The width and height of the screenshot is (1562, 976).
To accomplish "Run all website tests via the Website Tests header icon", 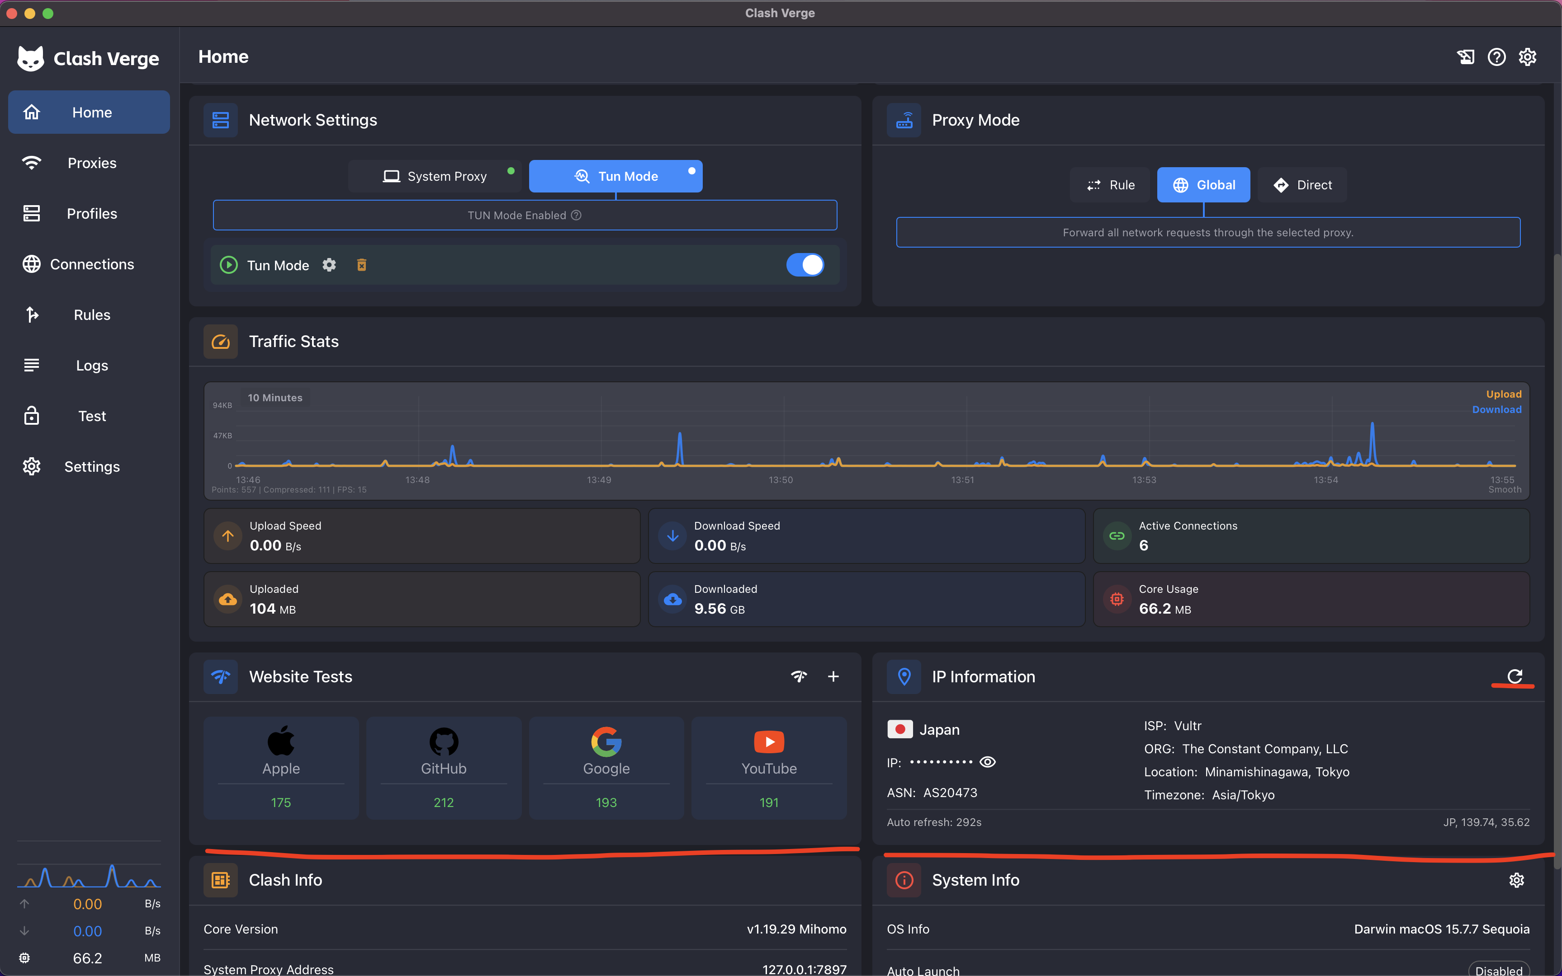I will coord(799,676).
